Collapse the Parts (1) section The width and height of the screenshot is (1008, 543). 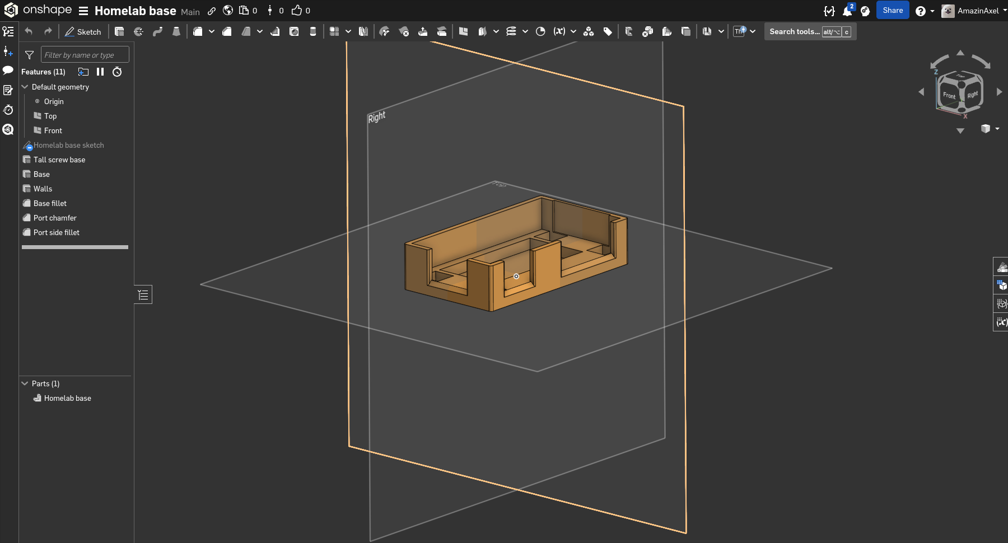click(x=25, y=383)
